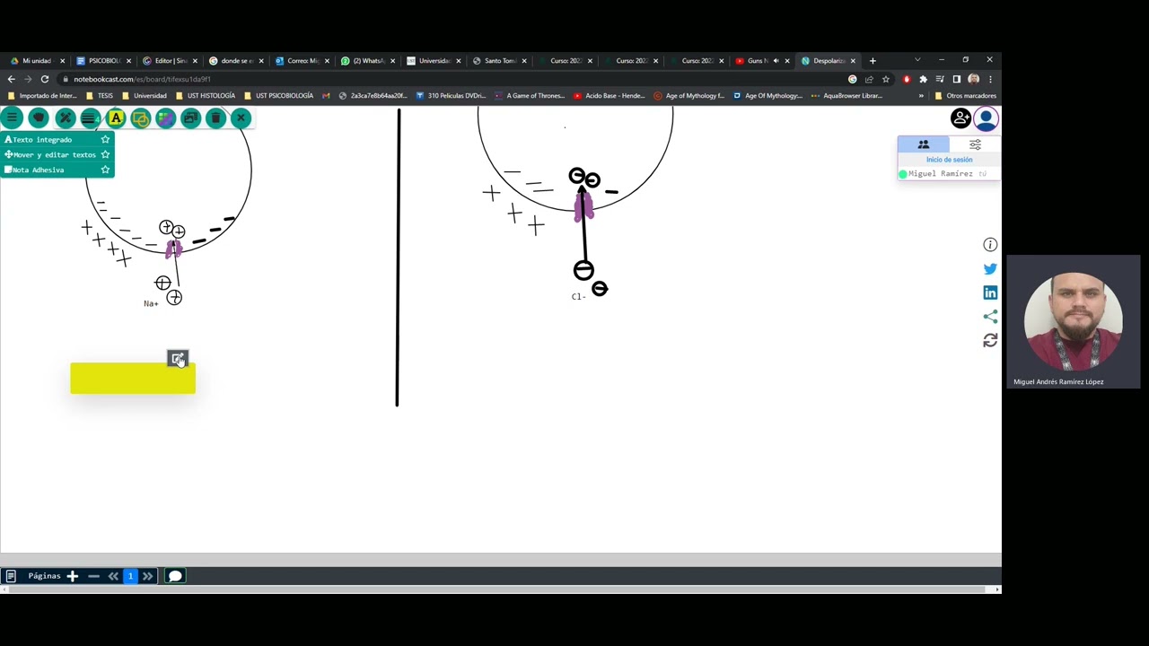Click the Na+ label on canvas
The image size is (1149, 646).
tap(151, 304)
